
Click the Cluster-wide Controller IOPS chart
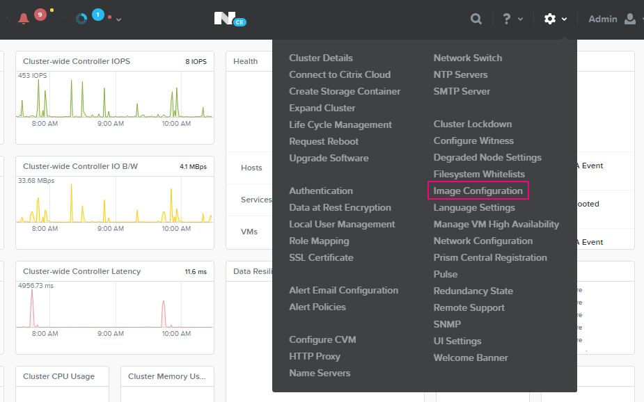point(114,97)
